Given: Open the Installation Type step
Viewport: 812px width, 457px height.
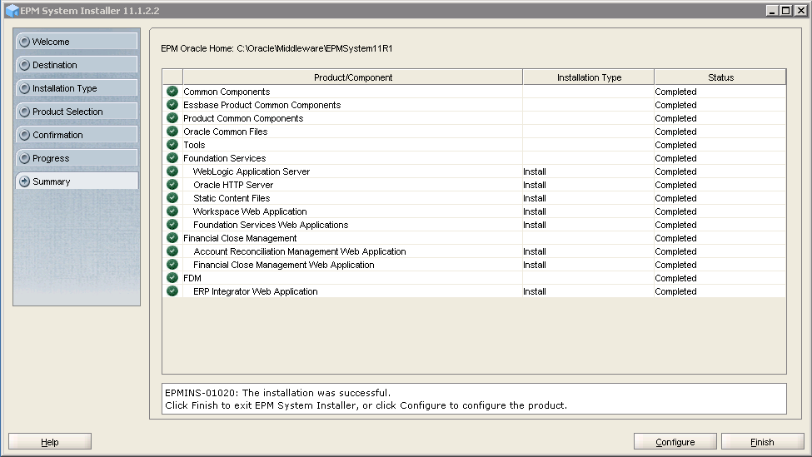Looking at the screenshot, I should (77, 88).
